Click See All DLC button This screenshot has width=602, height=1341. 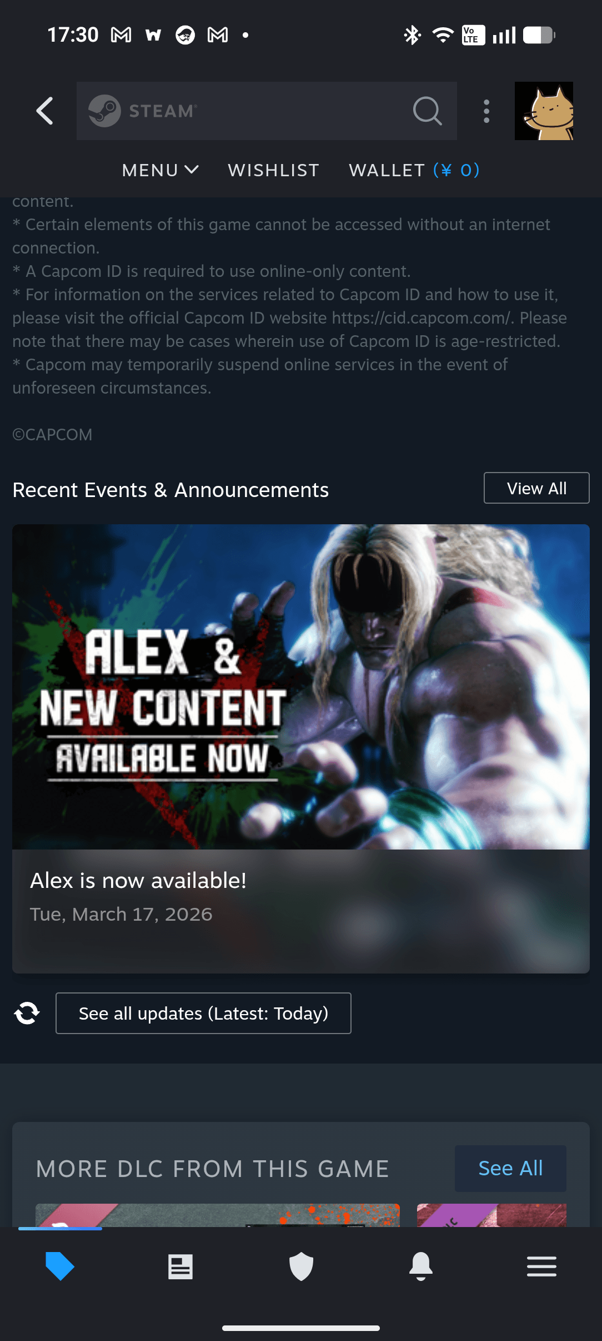(x=510, y=1168)
